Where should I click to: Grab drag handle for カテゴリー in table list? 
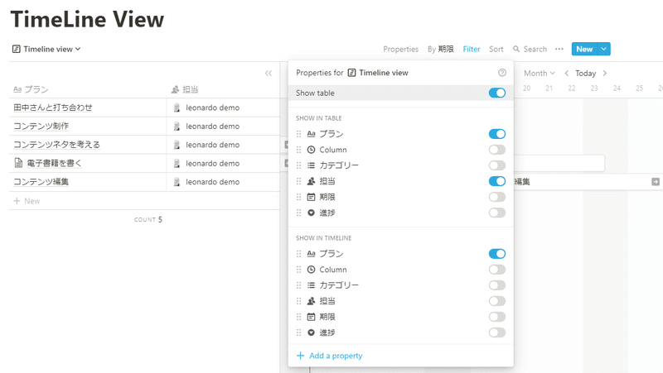coord(299,165)
